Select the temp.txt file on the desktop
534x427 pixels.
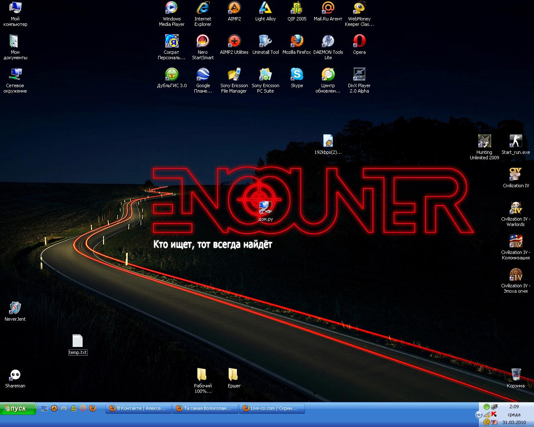78,342
